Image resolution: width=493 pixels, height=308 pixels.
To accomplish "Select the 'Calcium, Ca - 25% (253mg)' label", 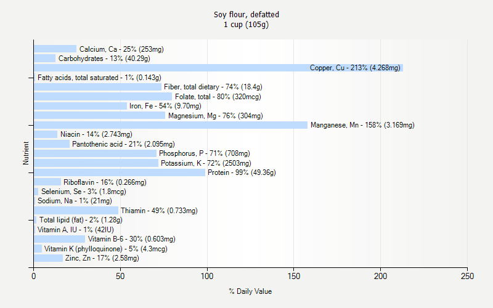I will [x=121, y=49].
